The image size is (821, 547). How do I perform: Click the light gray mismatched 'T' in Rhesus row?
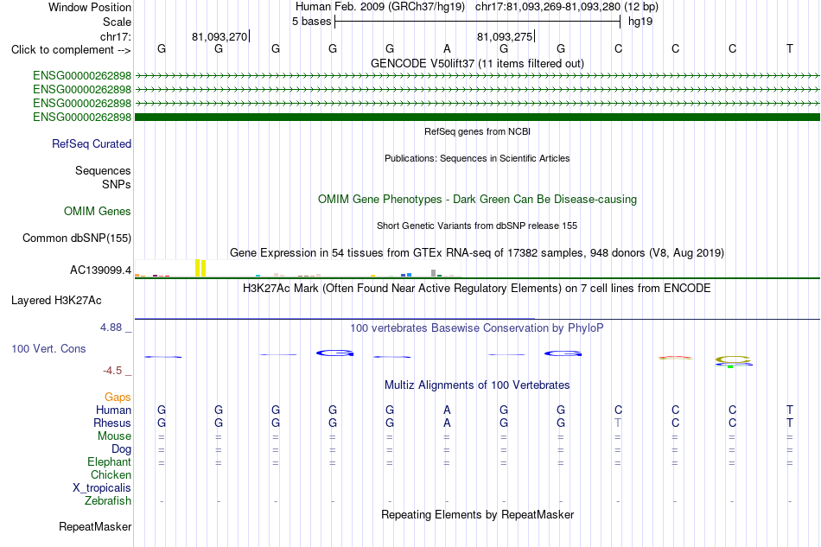[618, 423]
